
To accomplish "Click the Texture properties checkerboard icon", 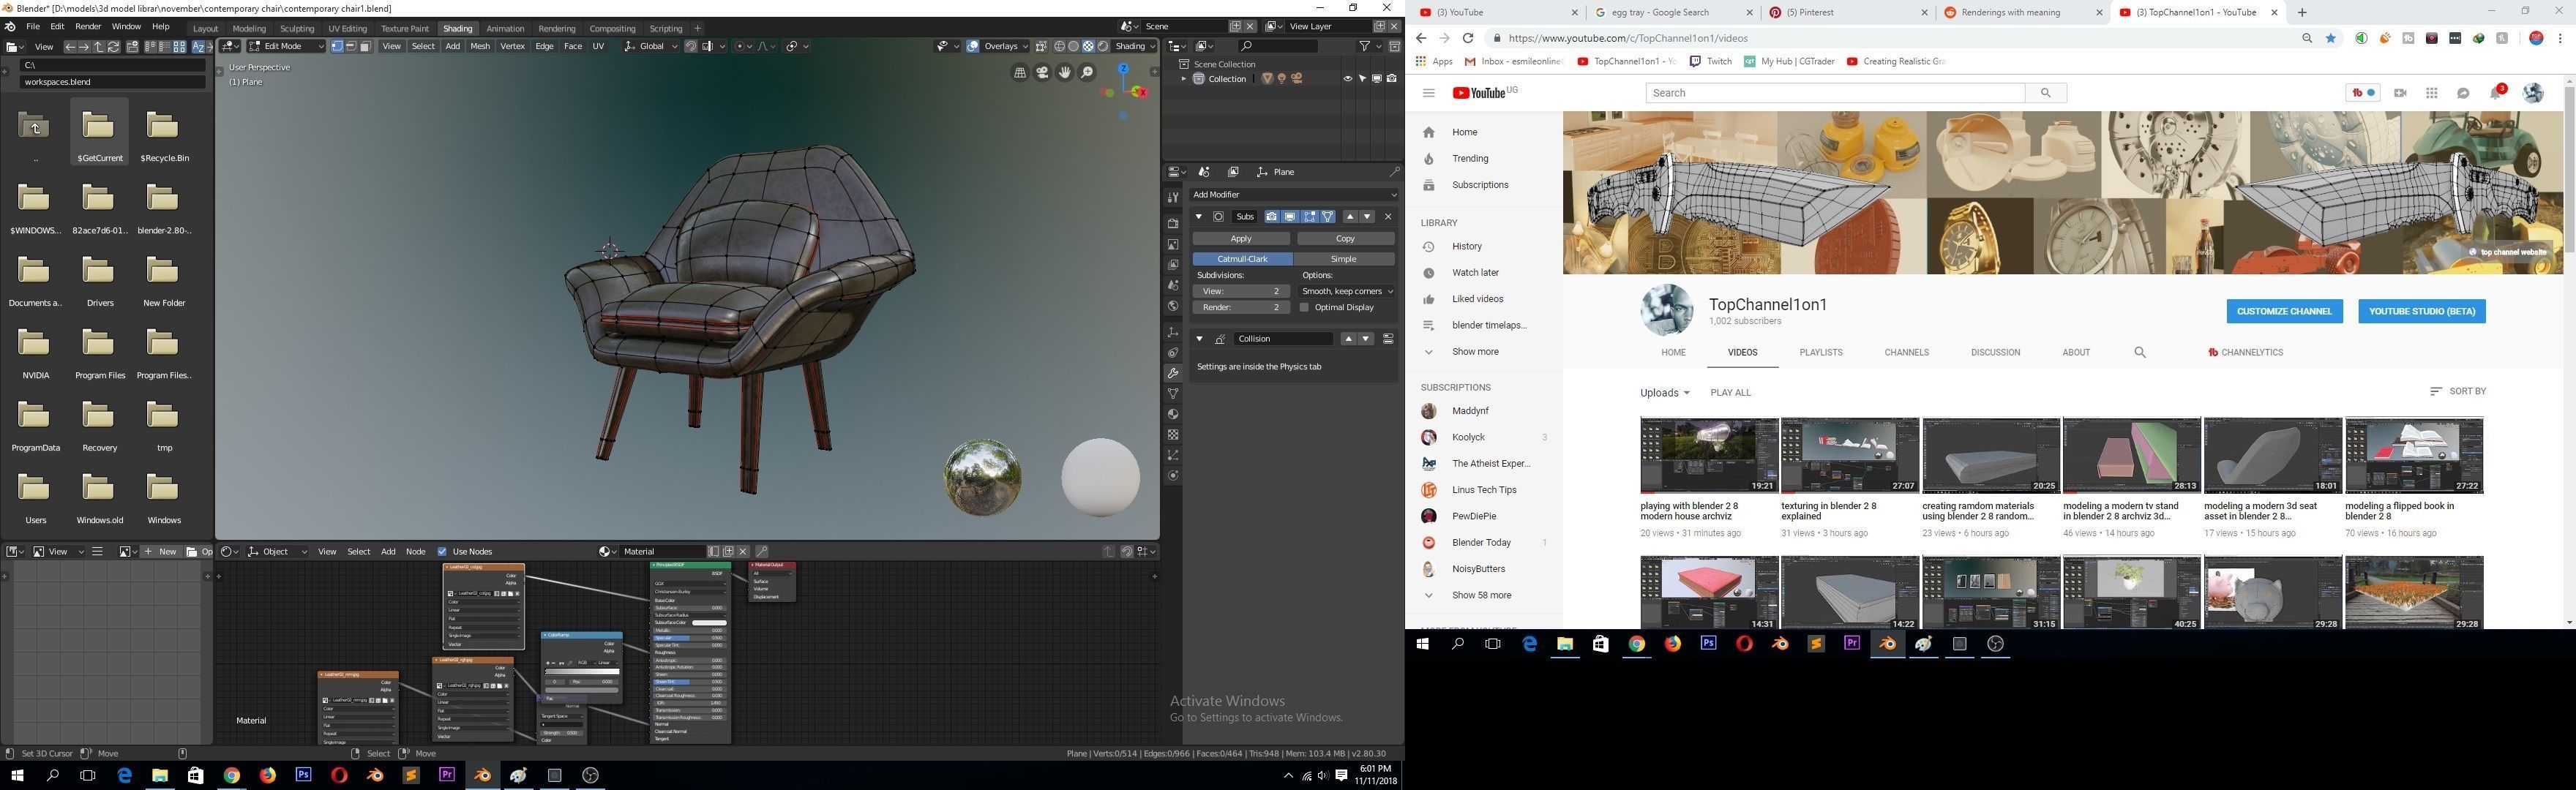I will (1173, 435).
